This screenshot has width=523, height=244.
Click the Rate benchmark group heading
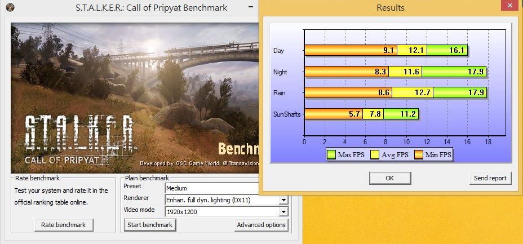(37, 178)
